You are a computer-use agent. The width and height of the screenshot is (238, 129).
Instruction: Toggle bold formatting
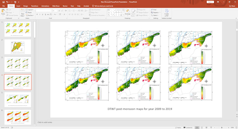37,15
